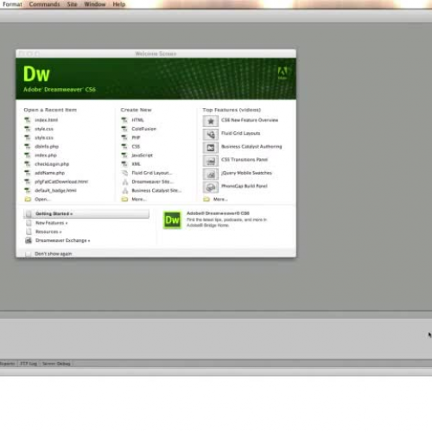Screen dimensions: 432x432
Task: Tick the Don't show again checkbox
Action: [28, 254]
